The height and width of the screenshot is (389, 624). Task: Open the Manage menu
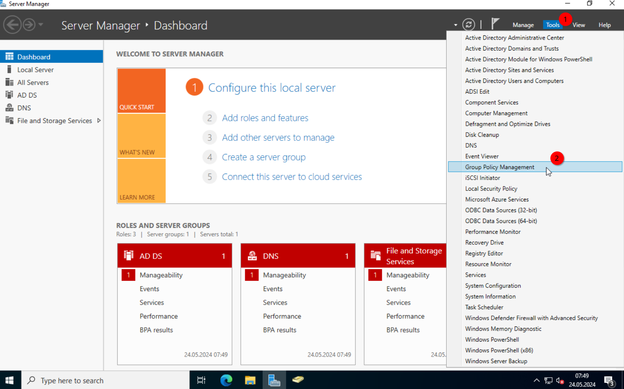(523, 25)
